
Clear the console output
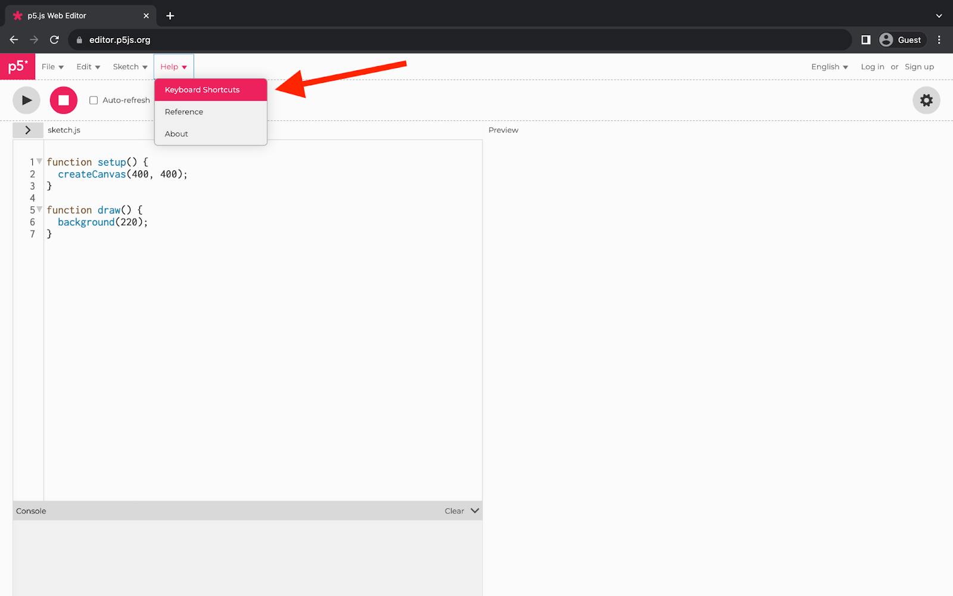[453, 511]
